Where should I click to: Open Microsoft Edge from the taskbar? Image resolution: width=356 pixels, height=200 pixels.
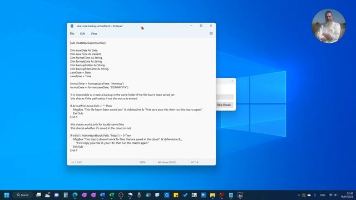tap(75, 195)
